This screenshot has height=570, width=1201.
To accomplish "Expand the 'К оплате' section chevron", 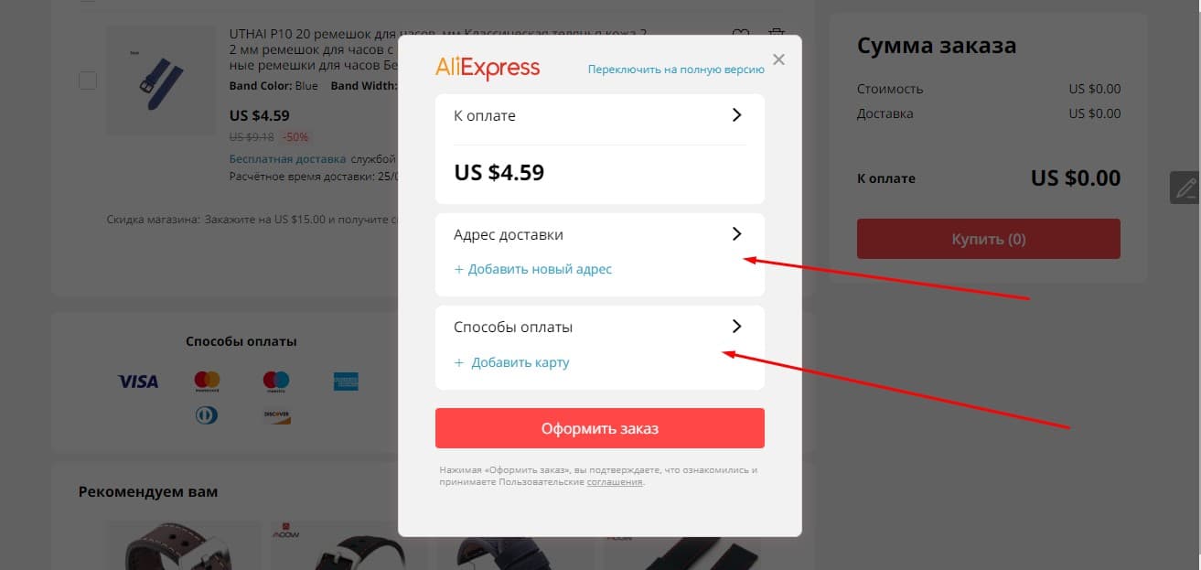I will point(737,115).
